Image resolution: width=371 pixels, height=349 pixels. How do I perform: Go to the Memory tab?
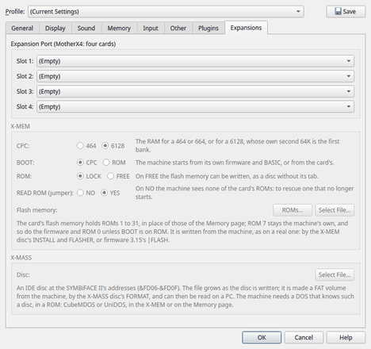click(119, 28)
